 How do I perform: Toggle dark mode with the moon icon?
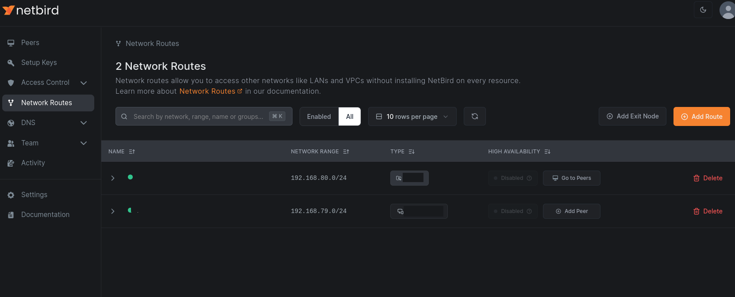coord(703,10)
